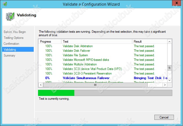Click the 0% progress value

pyautogui.click(x=47, y=78)
